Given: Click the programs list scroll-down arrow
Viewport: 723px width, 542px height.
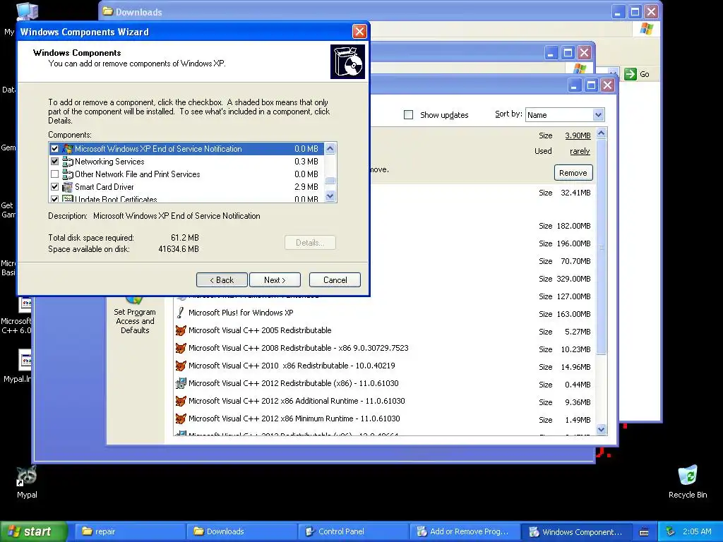Looking at the screenshot, I should tap(601, 430).
